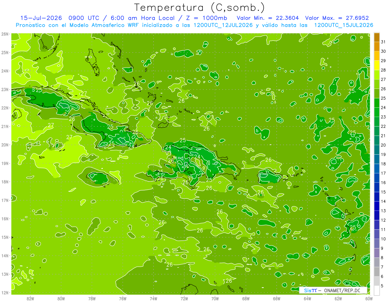Click the 19N latitude axis label
The height and width of the screenshot is (303, 392).
5,163
